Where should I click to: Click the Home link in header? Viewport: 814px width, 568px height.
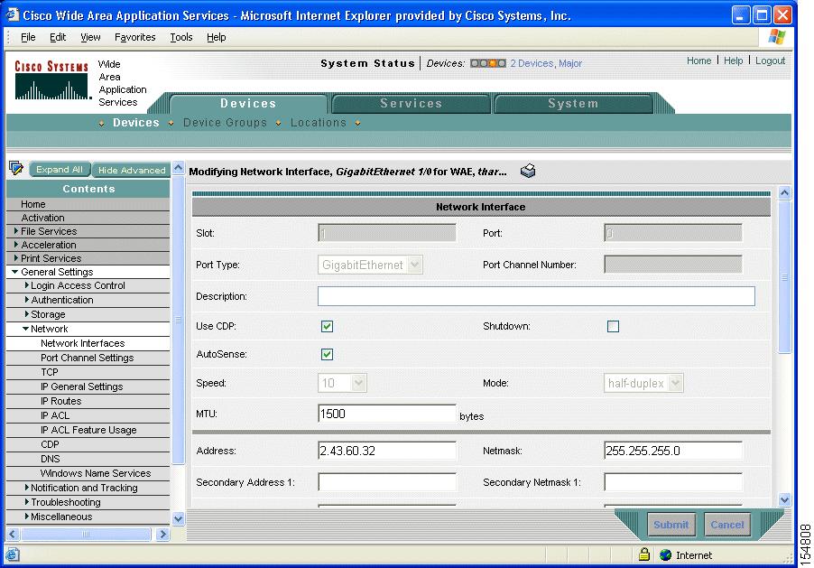point(698,61)
